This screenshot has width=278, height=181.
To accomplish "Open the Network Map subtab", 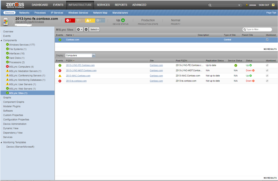I will click(100, 13).
